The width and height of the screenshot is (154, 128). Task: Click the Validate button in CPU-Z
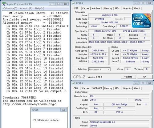click(128, 77)
